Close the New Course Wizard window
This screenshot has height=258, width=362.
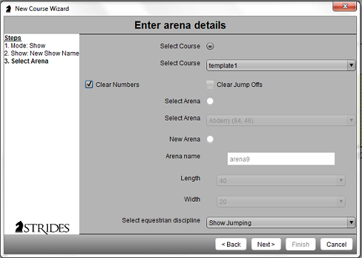click(x=345, y=6)
